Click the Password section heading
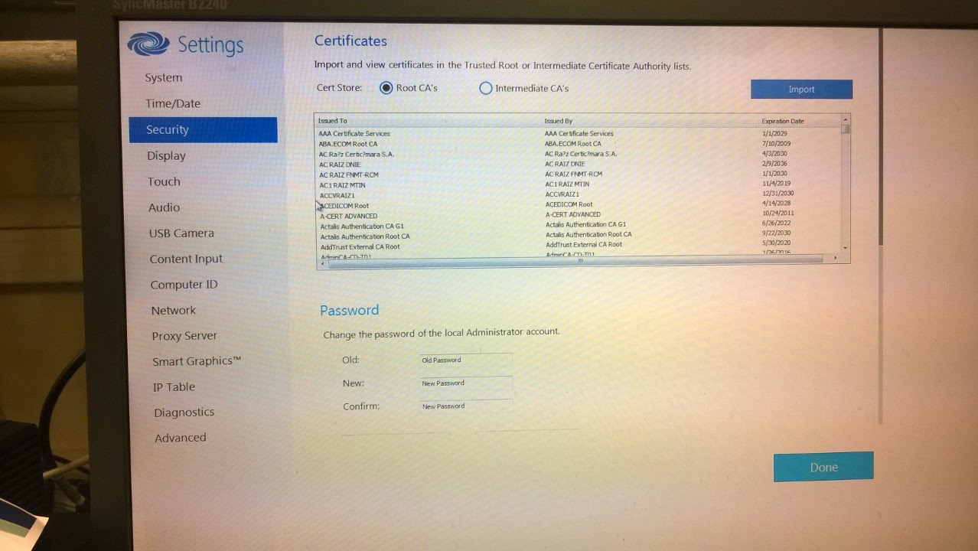 349,310
